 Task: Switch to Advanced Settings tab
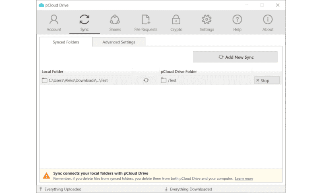coord(119,42)
